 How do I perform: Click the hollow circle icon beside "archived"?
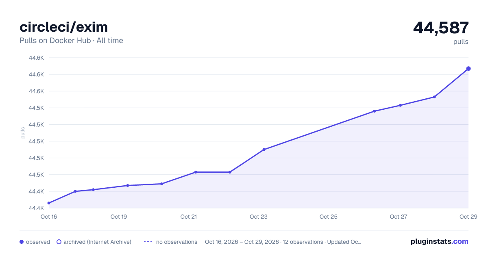[59, 242]
